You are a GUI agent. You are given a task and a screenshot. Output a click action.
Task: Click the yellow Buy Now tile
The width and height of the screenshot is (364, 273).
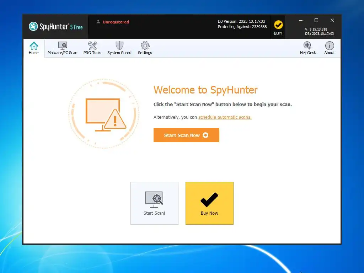[x=209, y=203]
